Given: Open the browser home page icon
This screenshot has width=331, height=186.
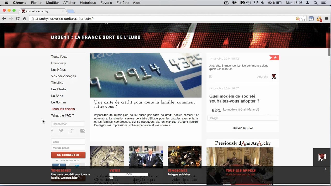Looking at the screenshot, I should pyautogui.click(x=25, y=19).
